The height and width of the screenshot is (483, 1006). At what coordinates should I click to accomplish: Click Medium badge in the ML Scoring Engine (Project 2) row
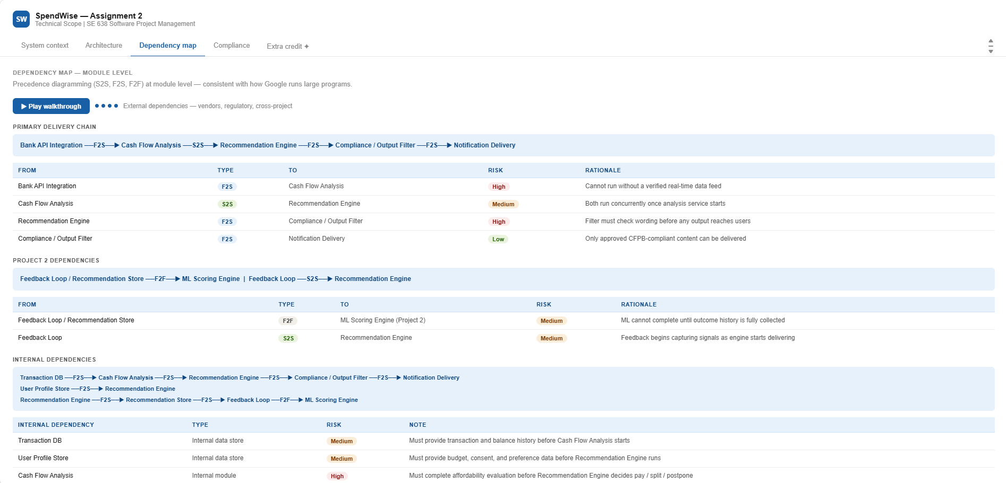[551, 321]
